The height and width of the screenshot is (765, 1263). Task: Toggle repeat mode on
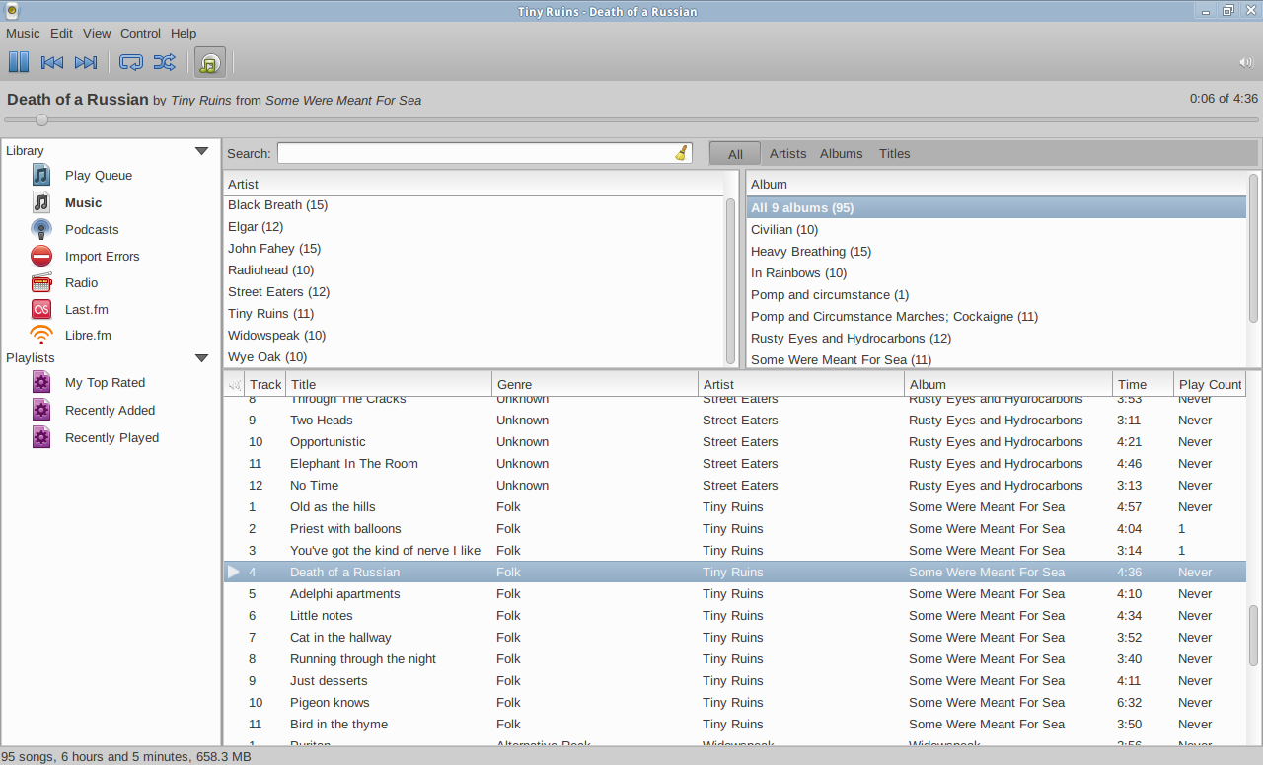pos(130,62)
